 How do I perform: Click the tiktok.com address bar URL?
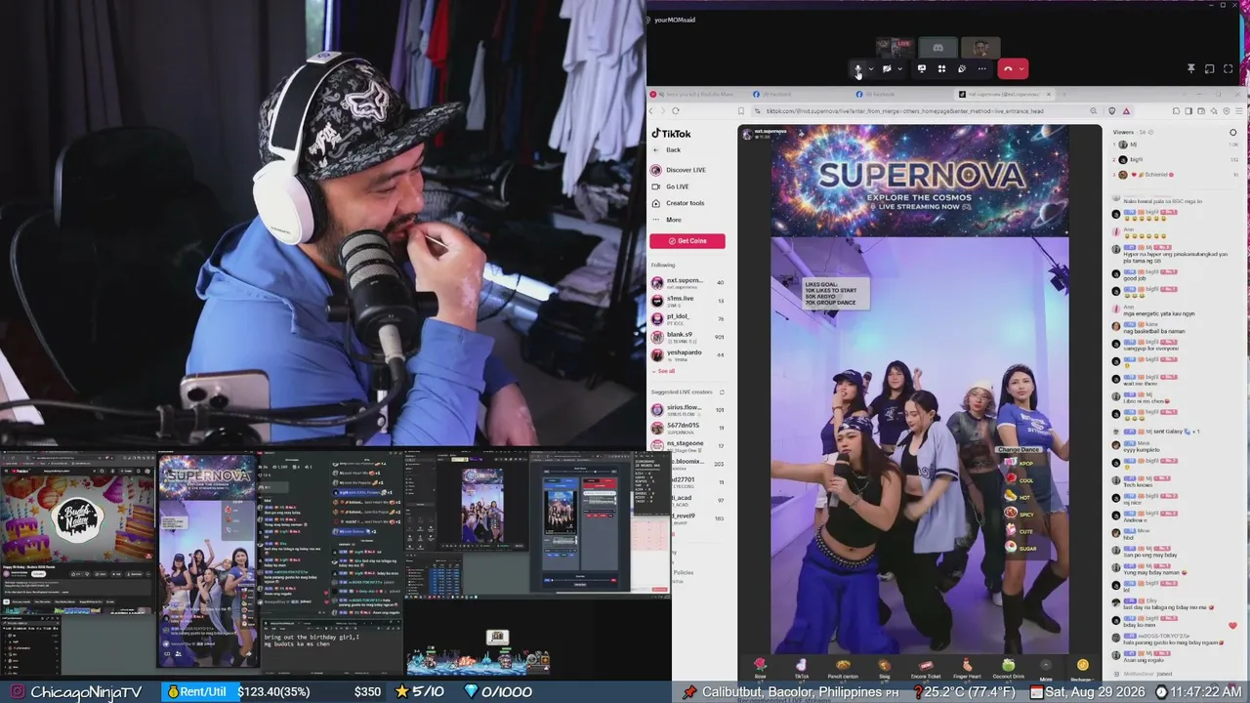pos(904,111)
